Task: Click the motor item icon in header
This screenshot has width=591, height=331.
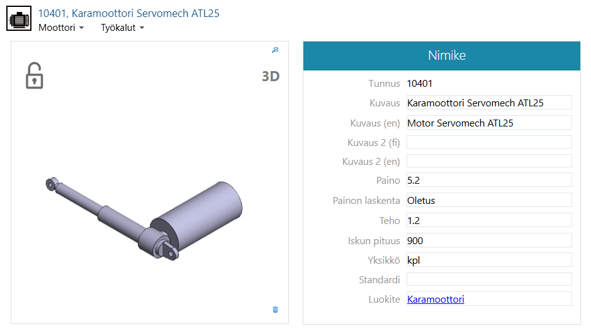Action: (19, 20)
